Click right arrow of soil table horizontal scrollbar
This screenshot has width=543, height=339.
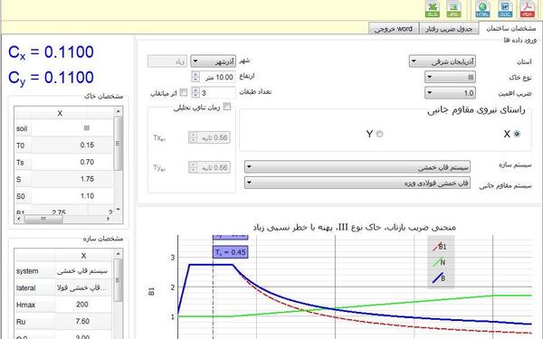[109, 219]
